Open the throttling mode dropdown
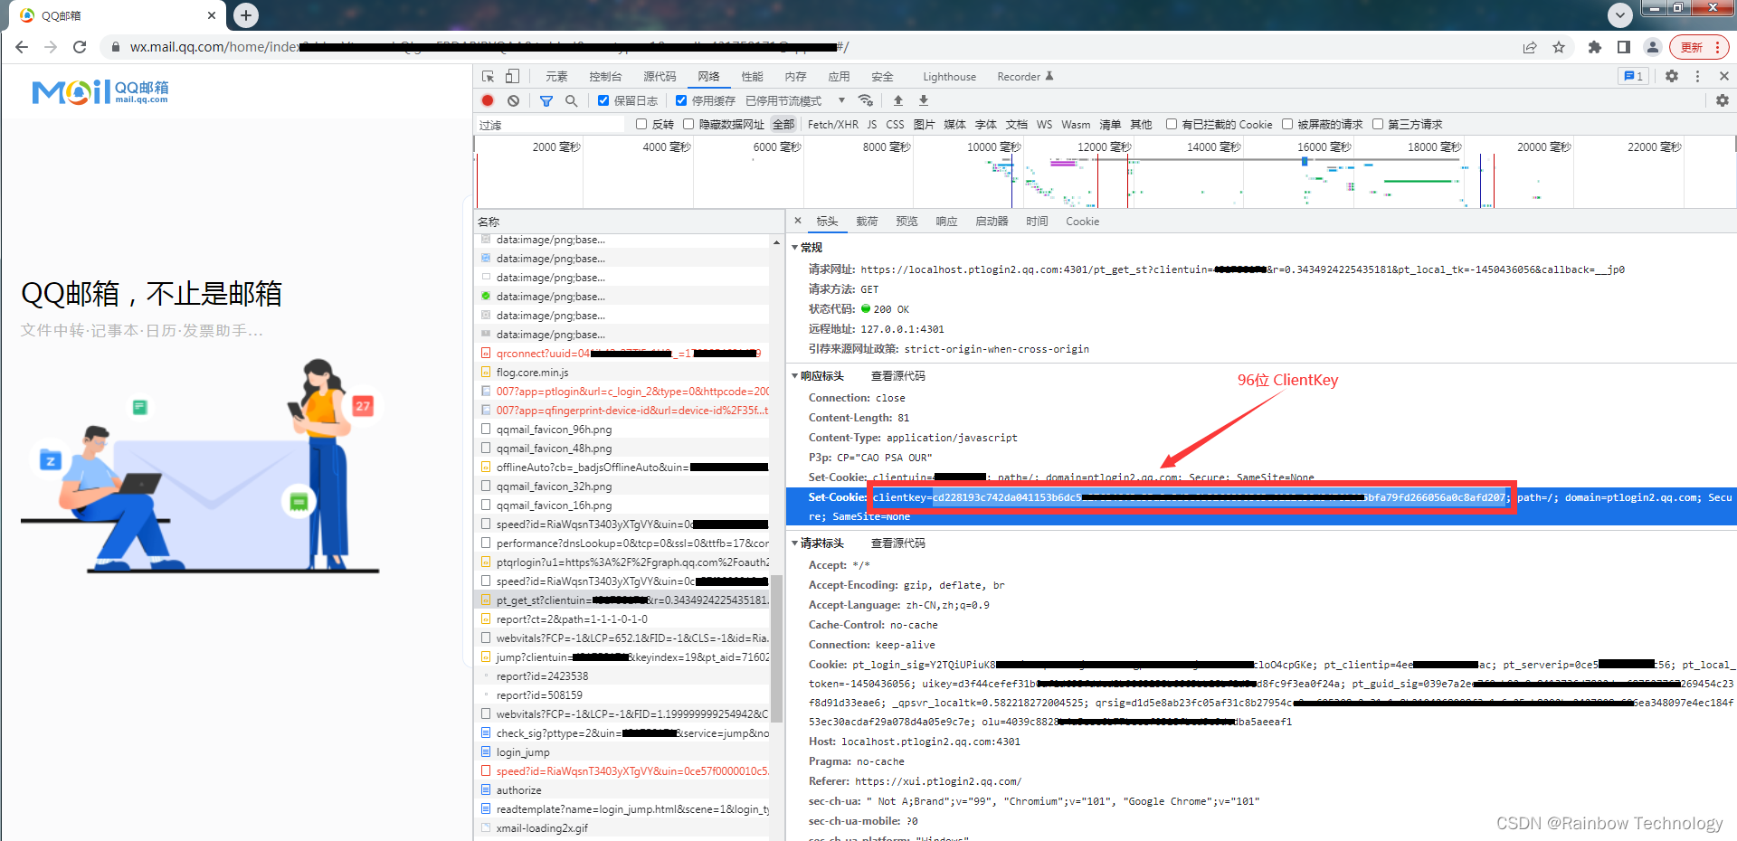Screen dimensions: 1737x841 [795, 100]
